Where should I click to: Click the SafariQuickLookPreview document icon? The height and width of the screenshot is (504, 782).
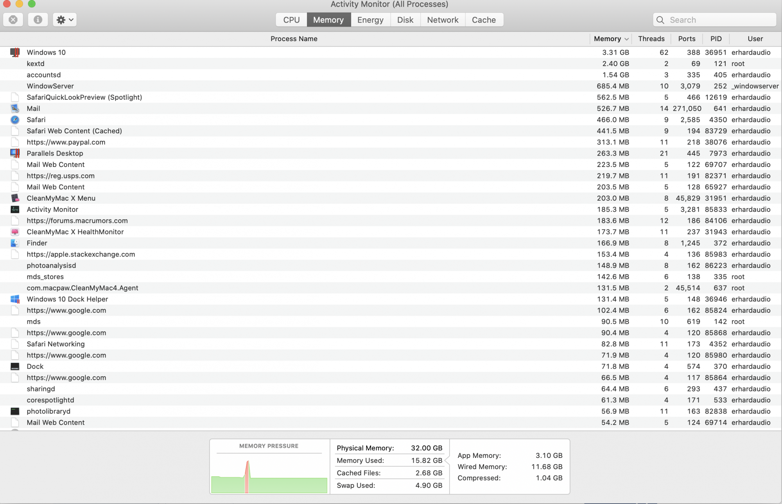[15, 97]
